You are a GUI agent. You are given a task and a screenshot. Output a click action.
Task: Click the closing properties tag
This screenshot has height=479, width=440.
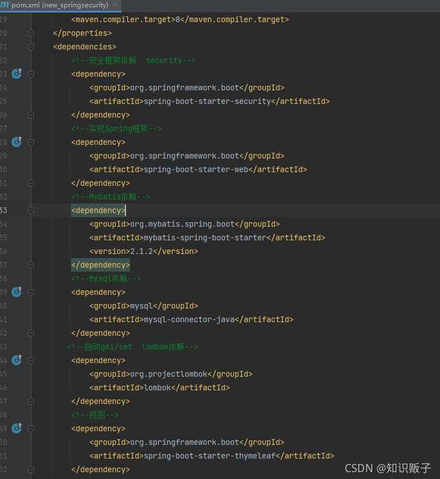(x=82, y=33)
